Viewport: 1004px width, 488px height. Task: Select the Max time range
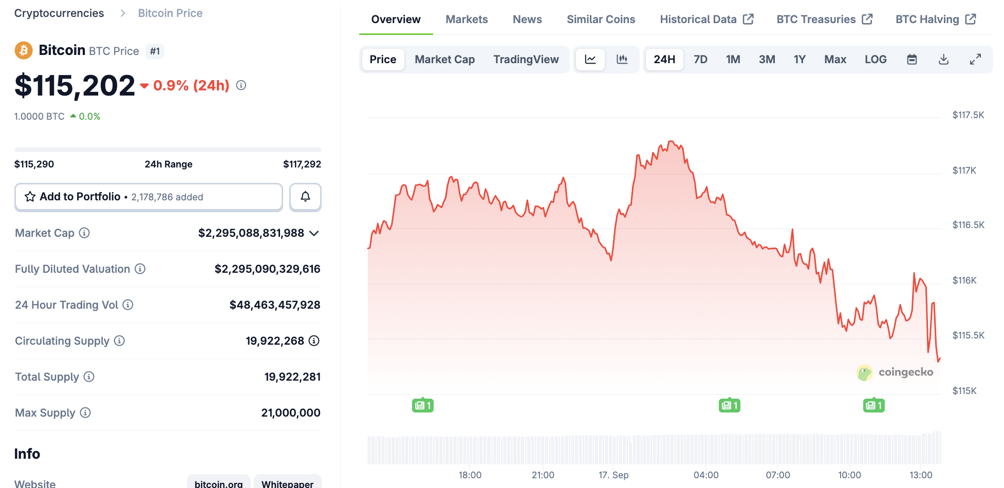pos(835,60)
